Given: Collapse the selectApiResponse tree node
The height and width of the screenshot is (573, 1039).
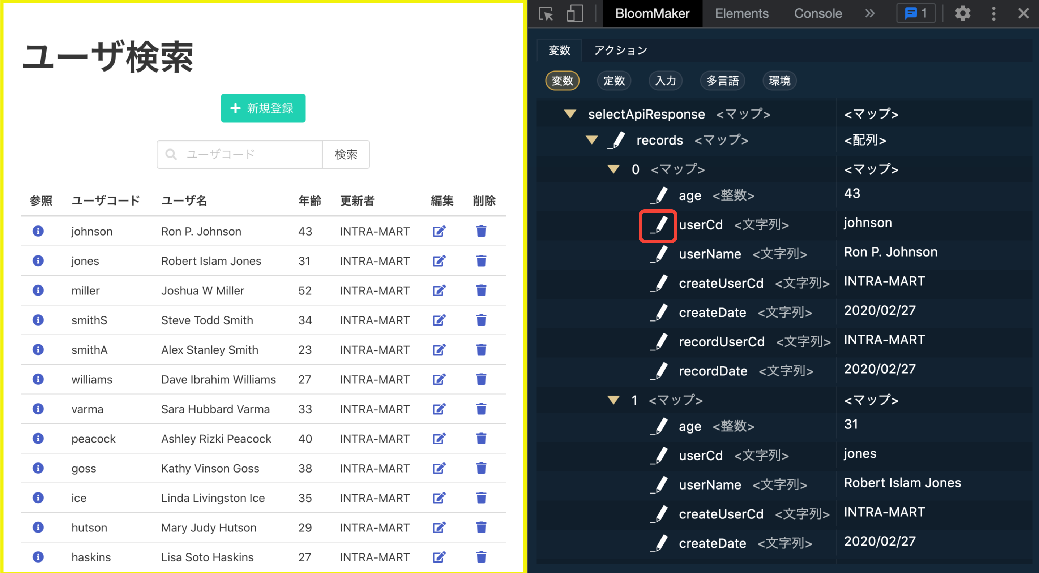Looking at the screenshot, I should pos(570,114).
